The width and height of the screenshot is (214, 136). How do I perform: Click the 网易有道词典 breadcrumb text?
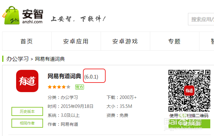50,59
